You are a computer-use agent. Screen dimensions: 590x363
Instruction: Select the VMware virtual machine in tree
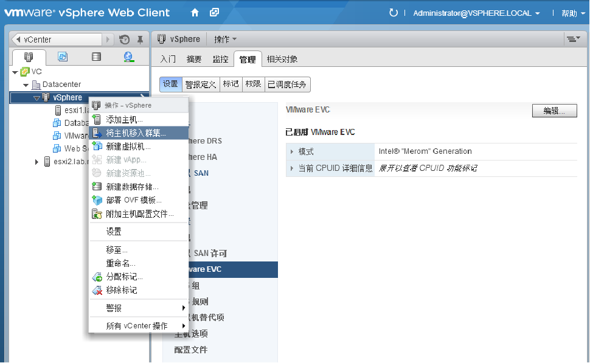pos(71,136)
